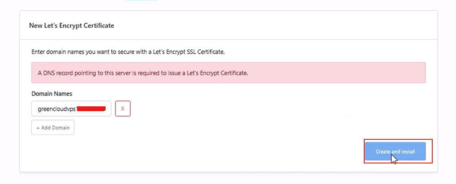Place cursor on greencloudvps text in field
This screenshot has height=184, width=456.
tap(57, 109)
